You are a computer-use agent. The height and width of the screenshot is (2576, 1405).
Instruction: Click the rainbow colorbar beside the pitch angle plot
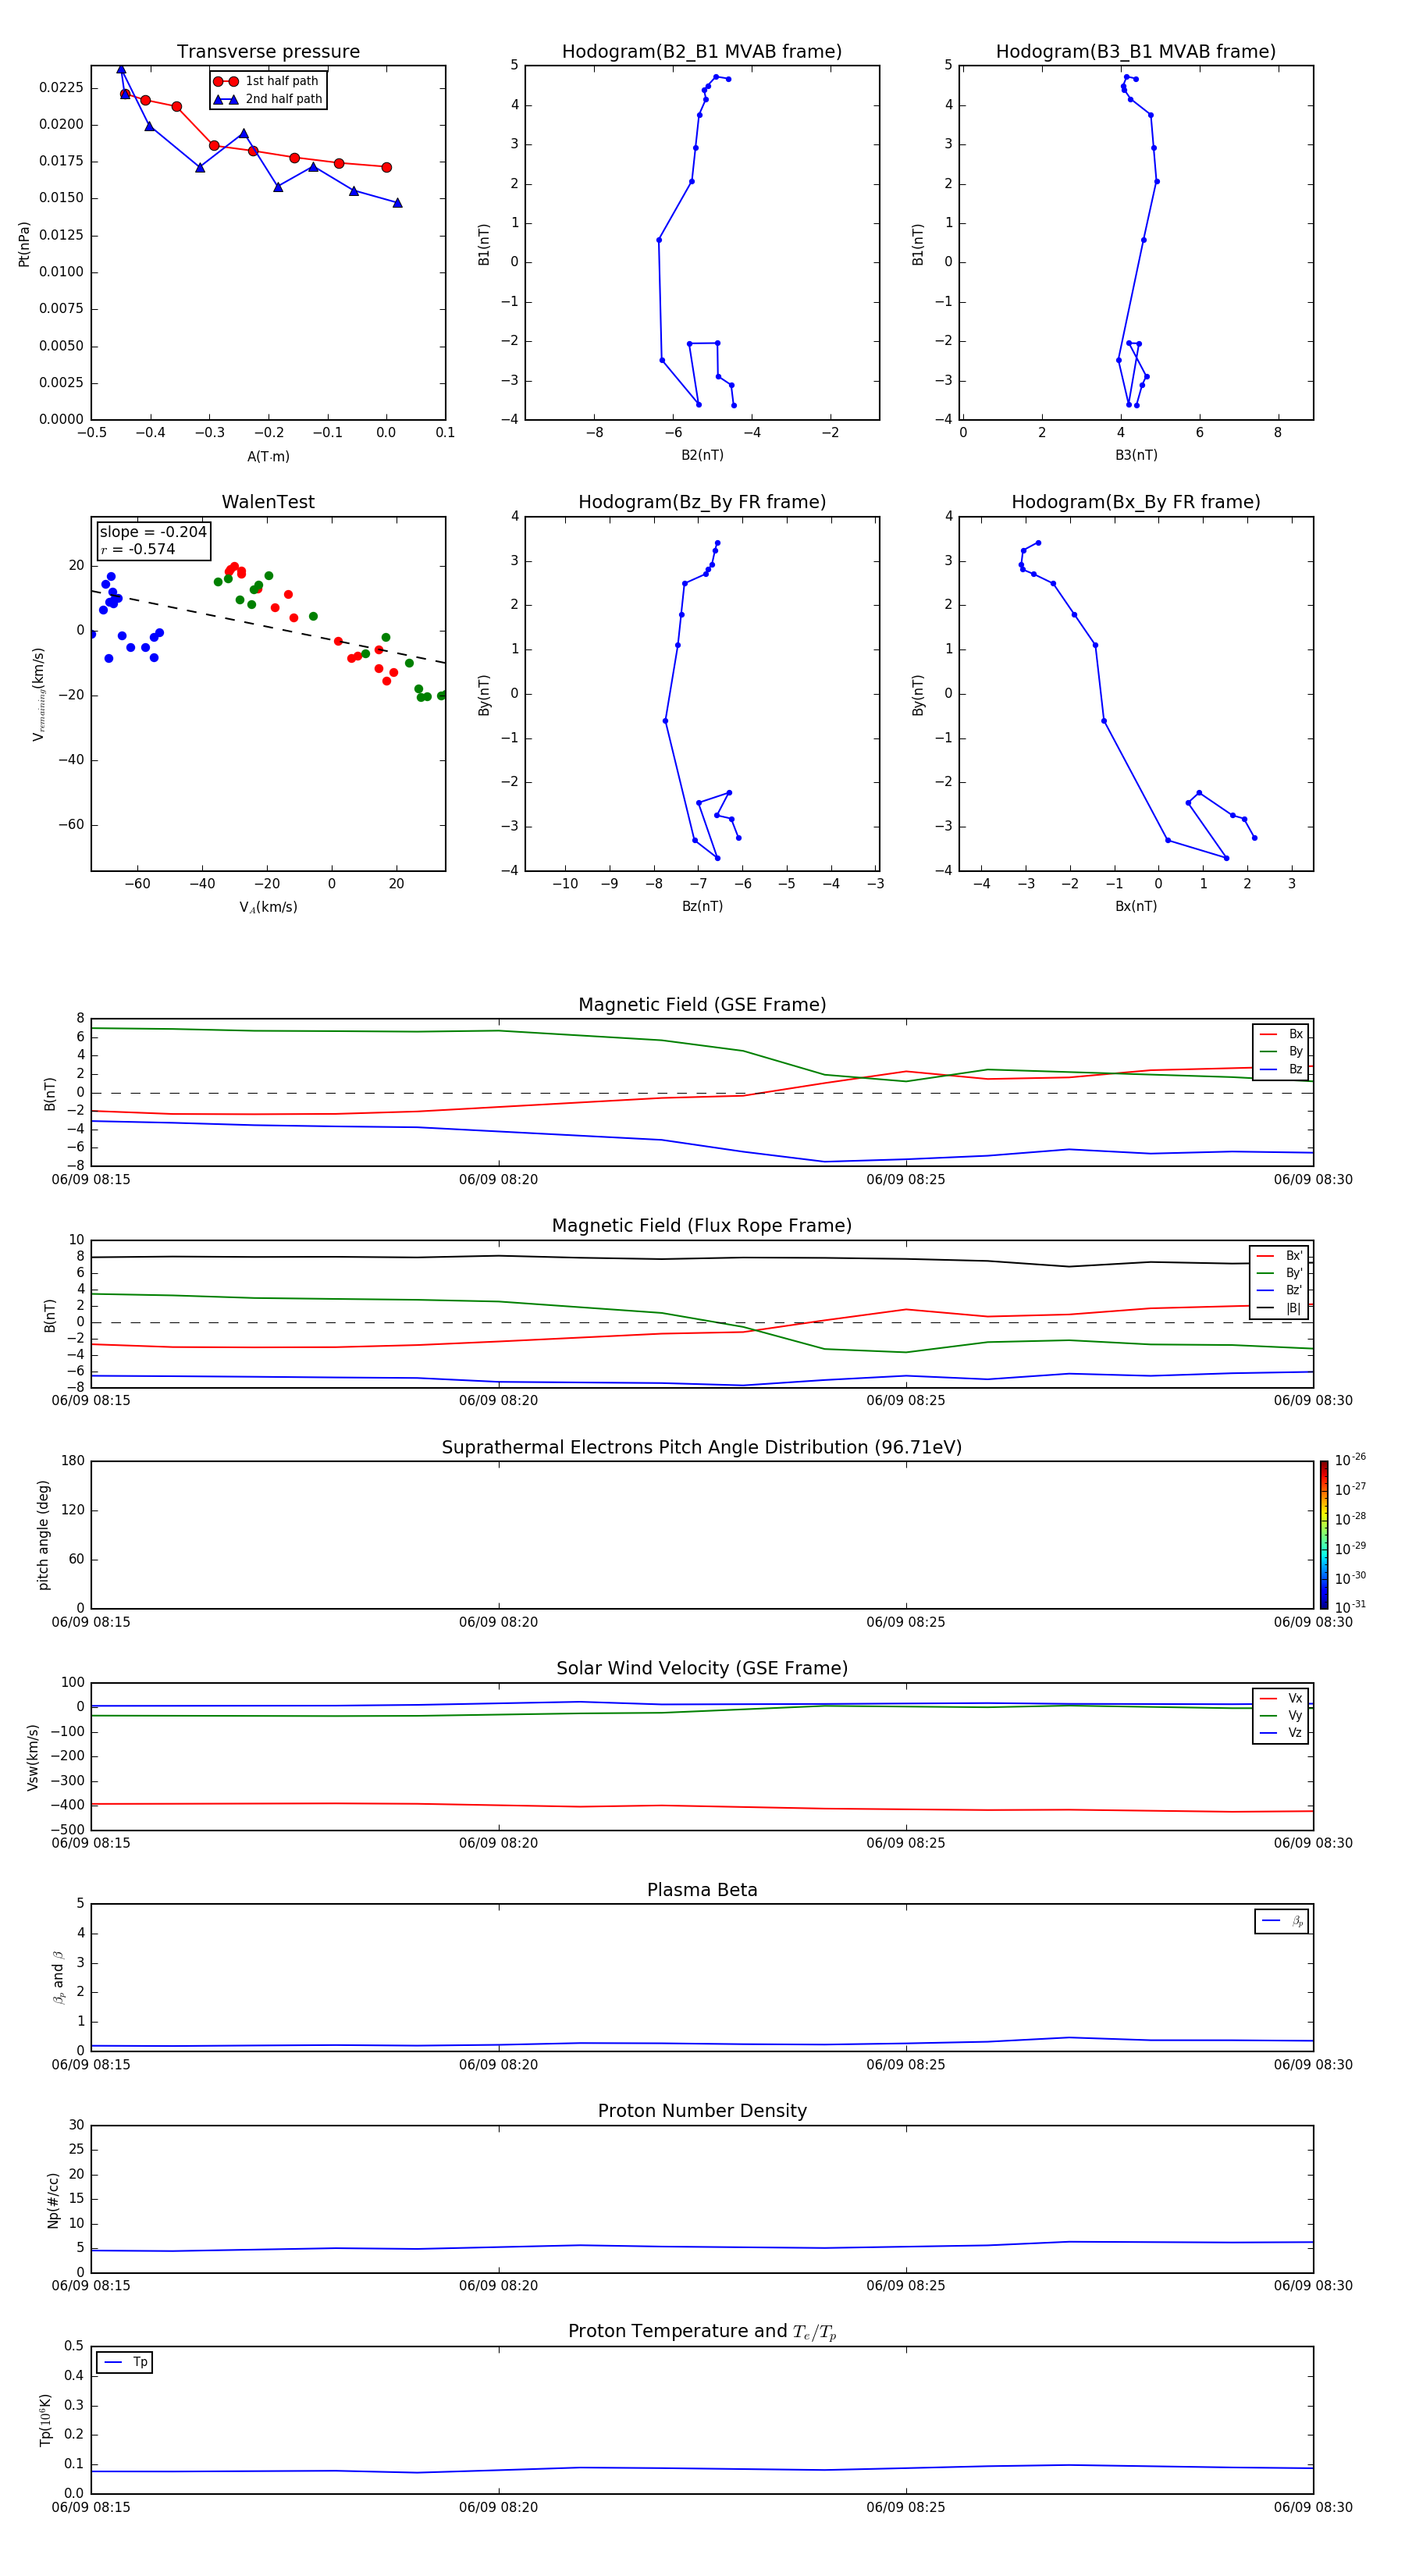(x=1324, y=1535)
